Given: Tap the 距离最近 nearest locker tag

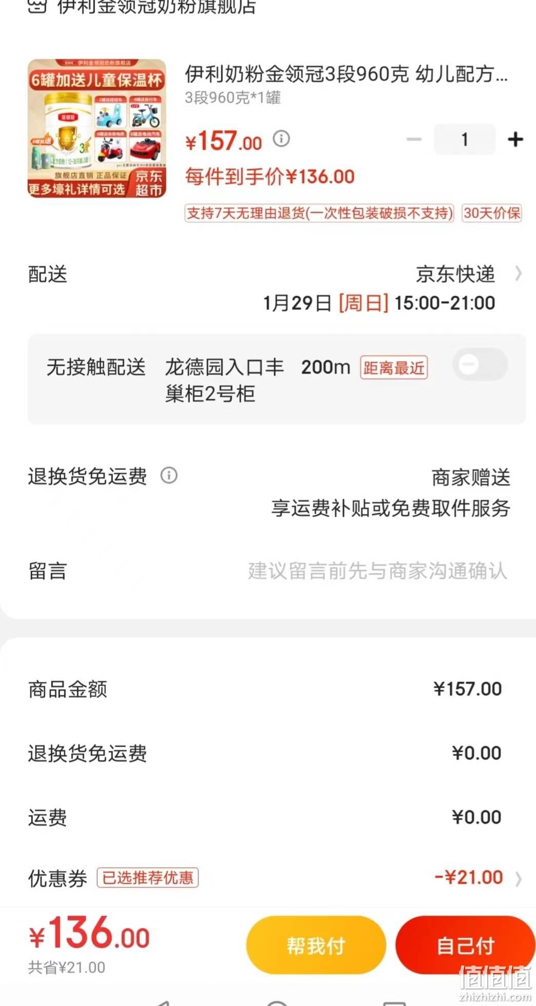Looking at the screenshot, I should point(394,367).
